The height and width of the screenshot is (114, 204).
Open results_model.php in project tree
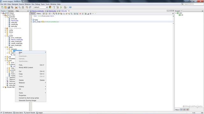point(17,43)
